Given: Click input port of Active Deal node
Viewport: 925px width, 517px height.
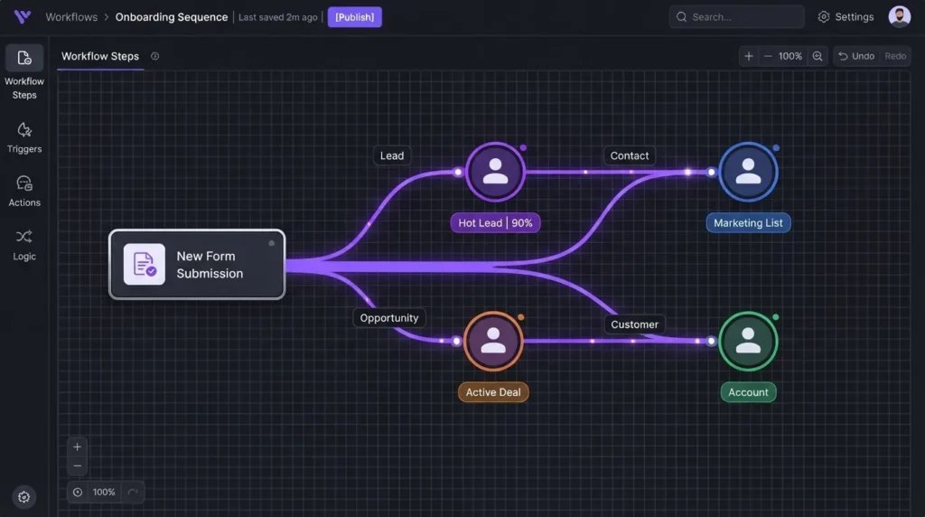Looking at the screenshot, I should click(456, 341).
